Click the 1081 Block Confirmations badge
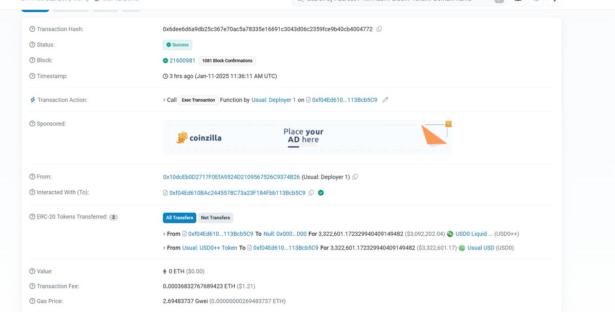 tap(227, 60)
